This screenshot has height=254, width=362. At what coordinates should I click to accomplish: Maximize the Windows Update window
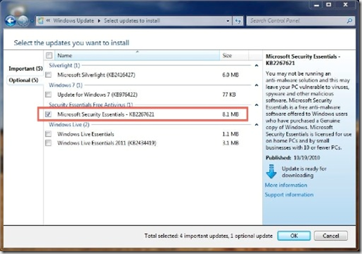click(328, 5)
